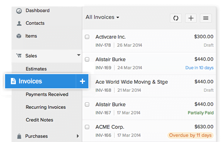Click the Items box icon
The image size is (224, 142).
click(x=19, y=36)
